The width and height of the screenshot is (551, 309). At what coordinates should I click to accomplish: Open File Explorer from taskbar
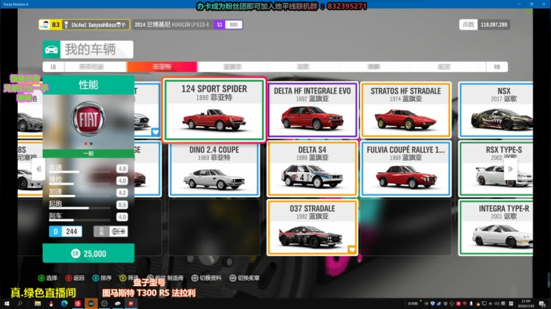(37, 304)
